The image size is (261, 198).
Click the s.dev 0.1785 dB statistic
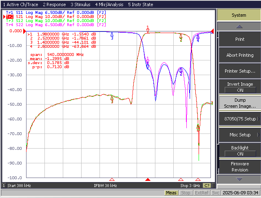tap(49, 63)
